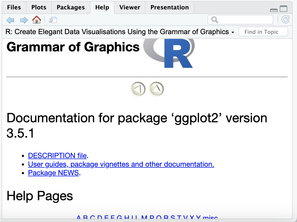Open the Packages tab
The height and width of the screenshot is (222, 297).
[x=71, y=7]
